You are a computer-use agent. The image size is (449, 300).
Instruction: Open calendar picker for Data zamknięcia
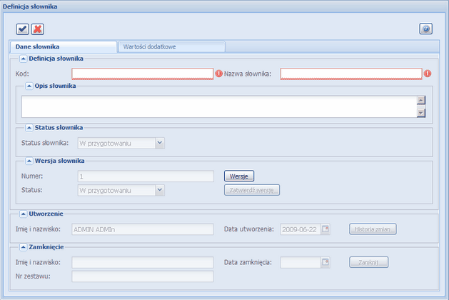click(x=326, y=262)
